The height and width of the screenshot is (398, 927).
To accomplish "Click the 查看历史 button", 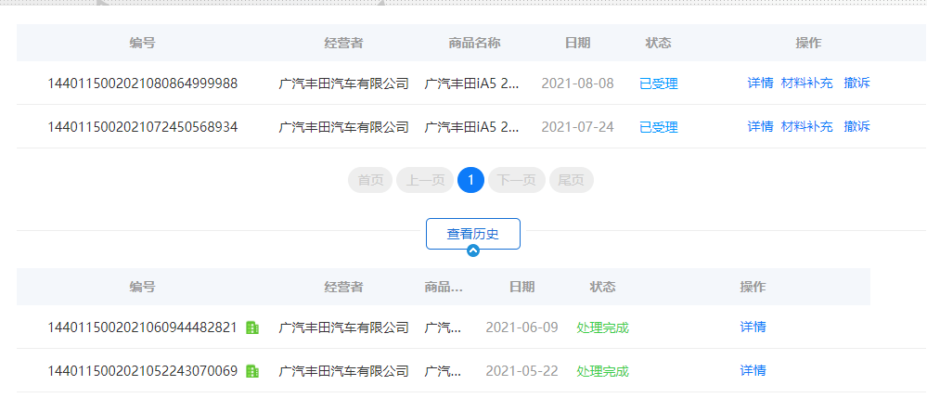I will [473, 234].
